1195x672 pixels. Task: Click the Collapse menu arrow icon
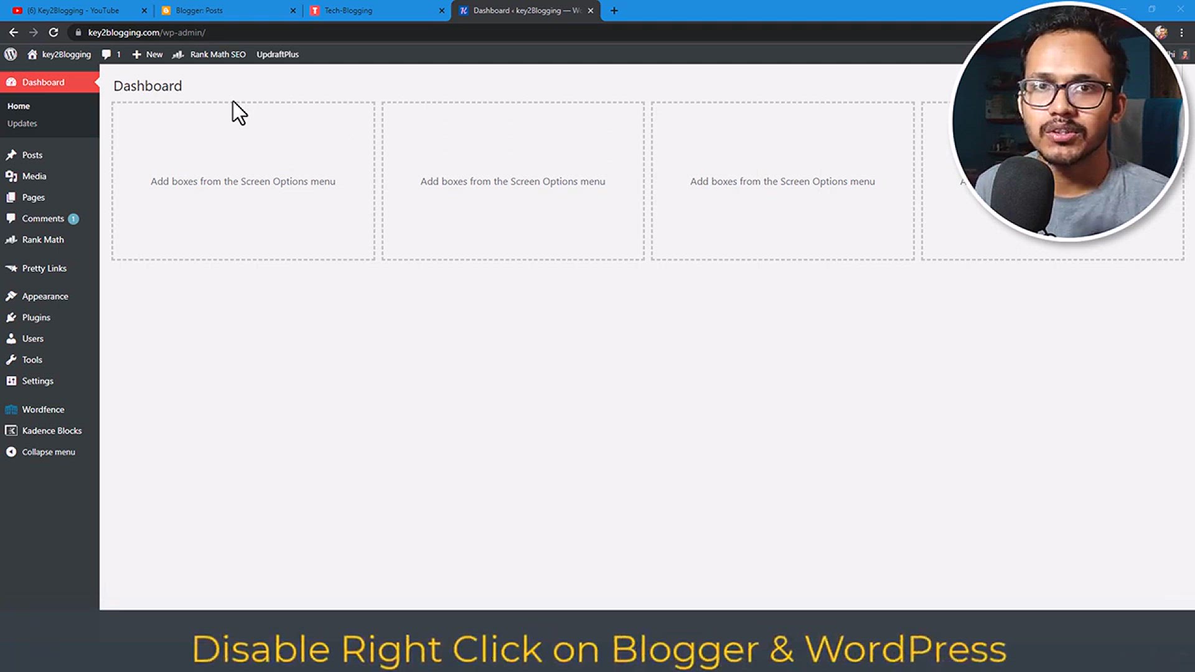point(11,452)
